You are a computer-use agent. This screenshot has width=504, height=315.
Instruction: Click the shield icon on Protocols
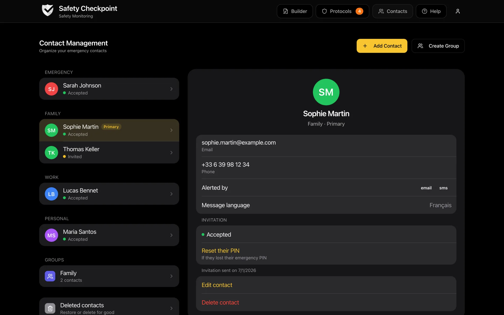(324, 11)
